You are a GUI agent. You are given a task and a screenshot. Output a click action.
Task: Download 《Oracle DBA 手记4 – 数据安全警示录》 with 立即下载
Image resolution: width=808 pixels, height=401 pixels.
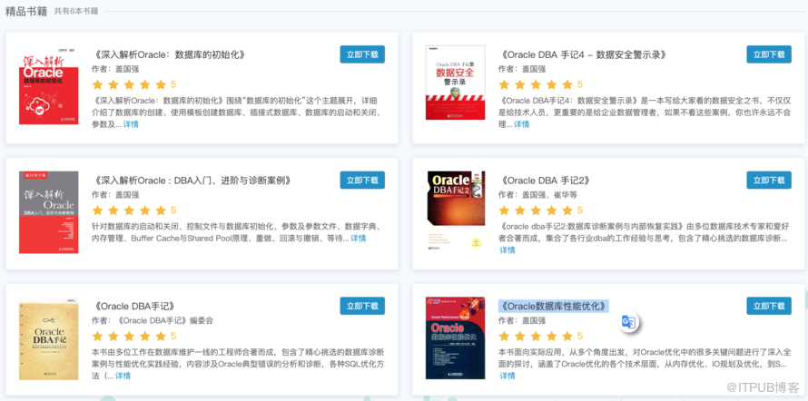point(769,54)
